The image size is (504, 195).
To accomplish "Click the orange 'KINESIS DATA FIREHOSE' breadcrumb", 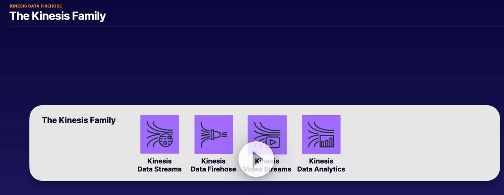I will coord(36,6).
